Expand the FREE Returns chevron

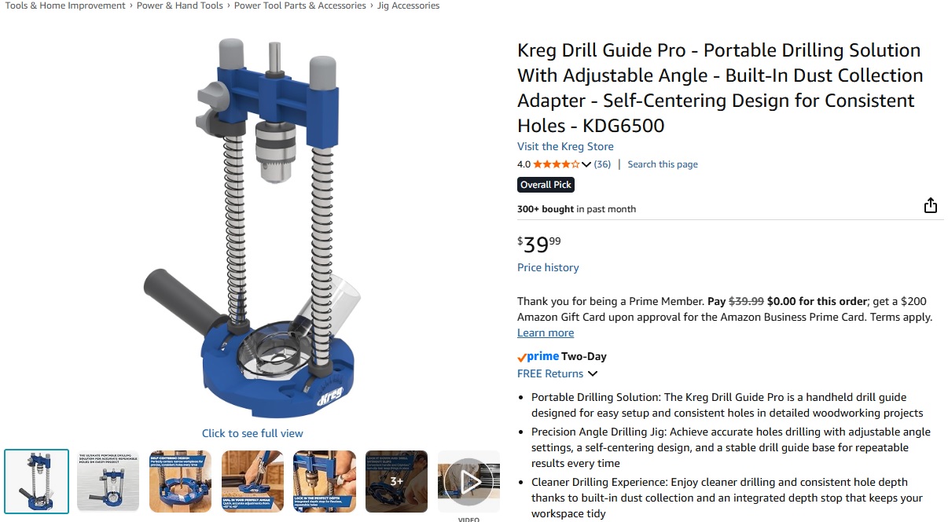(593, 373)
